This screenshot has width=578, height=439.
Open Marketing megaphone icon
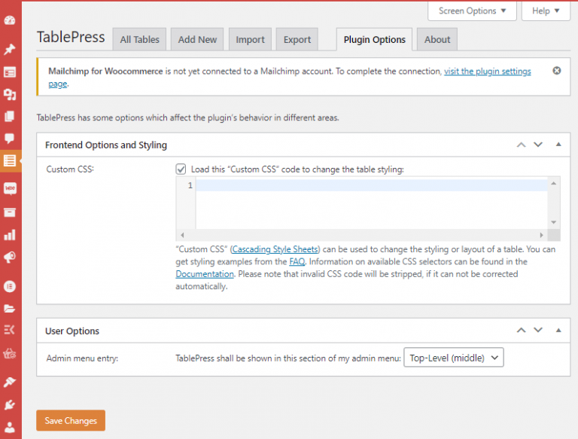(x=10, y=257)
